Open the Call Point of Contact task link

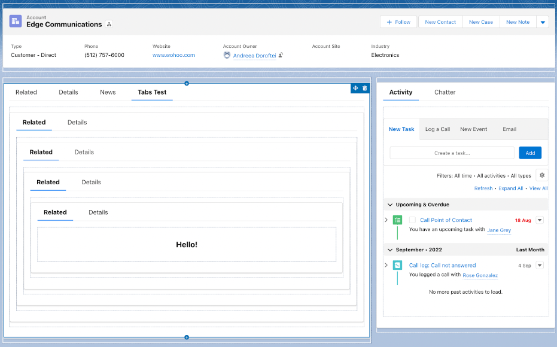pyautogui.click(x=446, y=220)
